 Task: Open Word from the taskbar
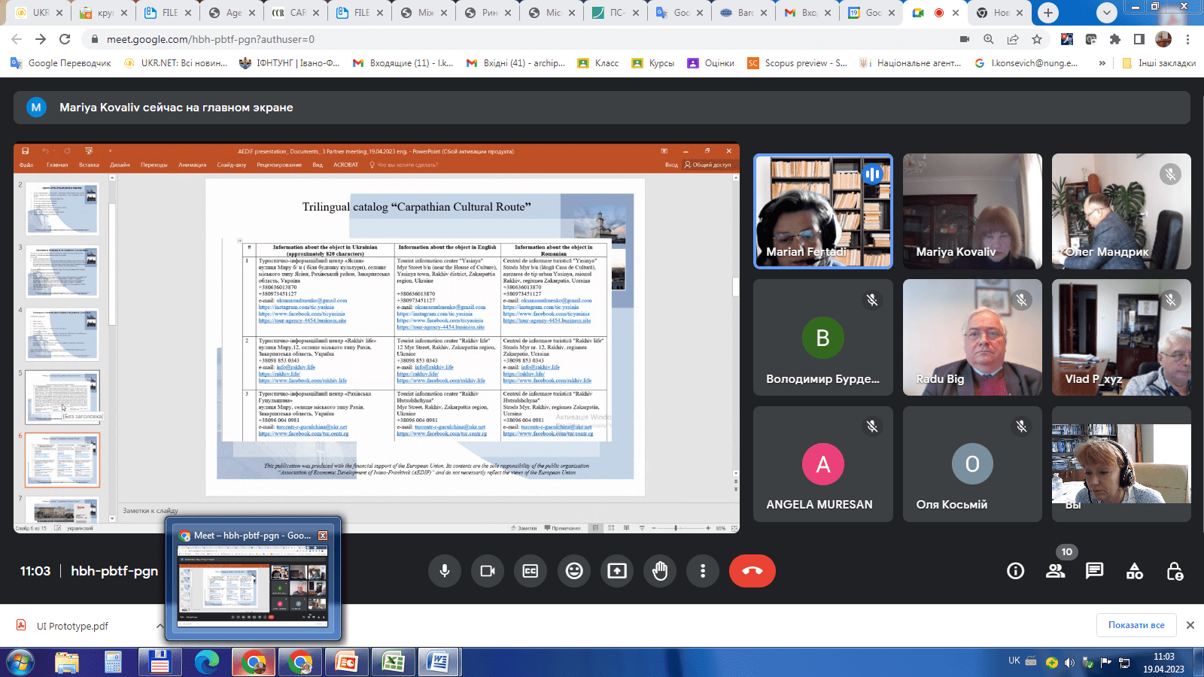pyautogui.click(x=439, y=663)
